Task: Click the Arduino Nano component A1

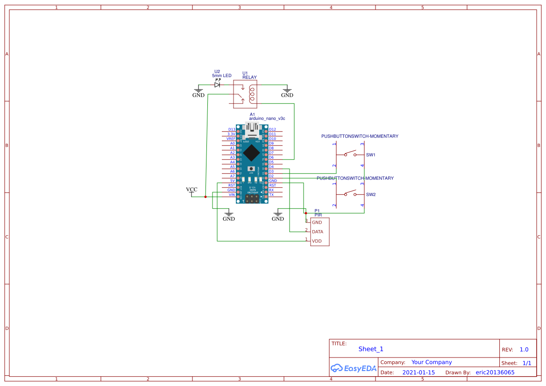Action: [x=250, y=161]
